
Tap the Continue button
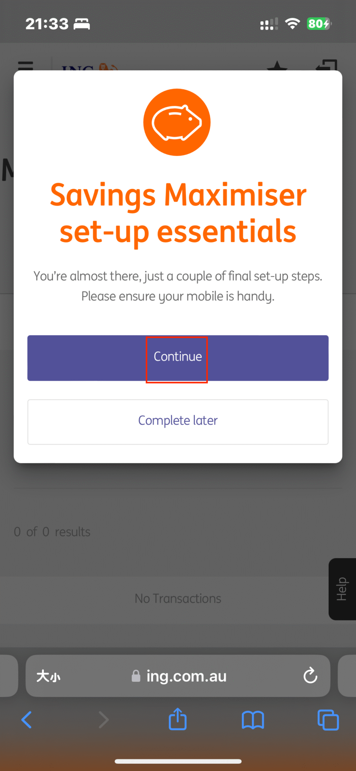click(178, 358)
